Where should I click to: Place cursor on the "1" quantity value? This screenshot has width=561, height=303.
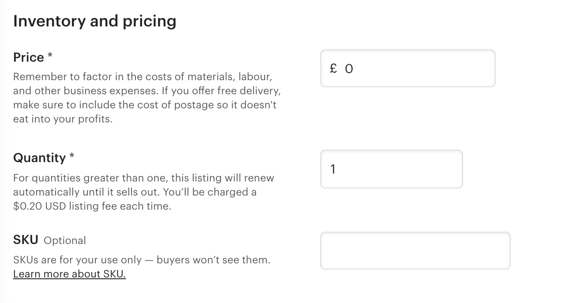pyautogui.click(x=333, y=169)
